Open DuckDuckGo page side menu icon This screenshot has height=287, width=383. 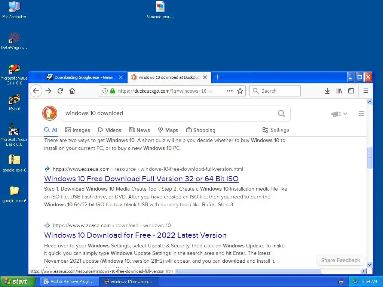coord(362,114)
